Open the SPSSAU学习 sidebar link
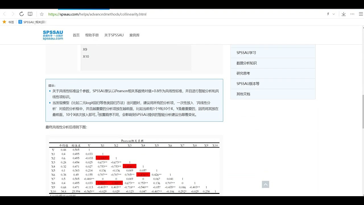The image size is (364, 205). coord(273,53)
